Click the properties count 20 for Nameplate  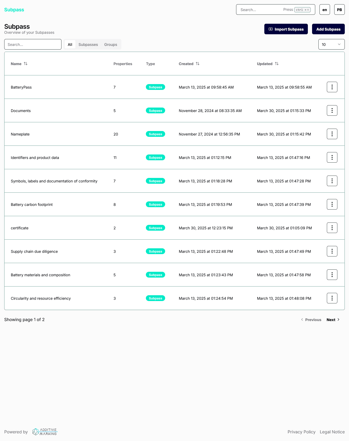[116, 134]
